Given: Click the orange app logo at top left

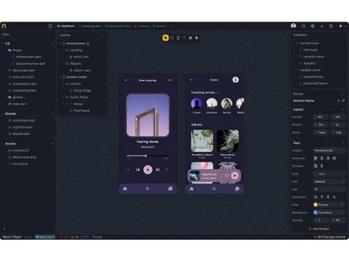Looking at the screenshot, I should click(3, 26).
